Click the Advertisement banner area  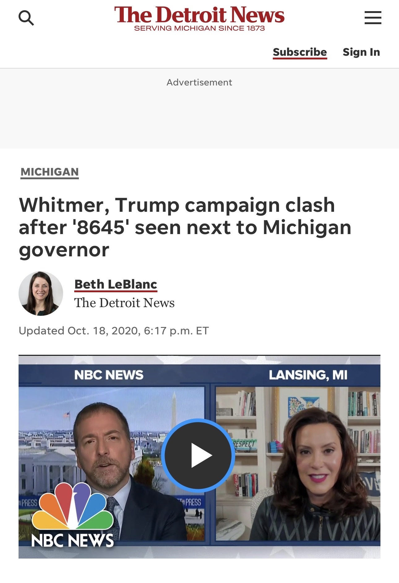click(x=199, y=108)
